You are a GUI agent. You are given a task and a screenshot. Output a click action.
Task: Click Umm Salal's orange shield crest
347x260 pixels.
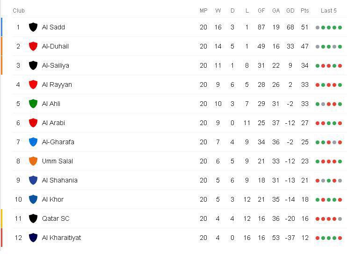(x=33, y=161)
